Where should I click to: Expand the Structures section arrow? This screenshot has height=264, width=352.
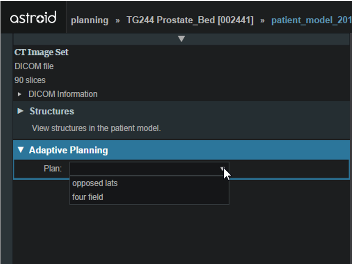point(20,111)
